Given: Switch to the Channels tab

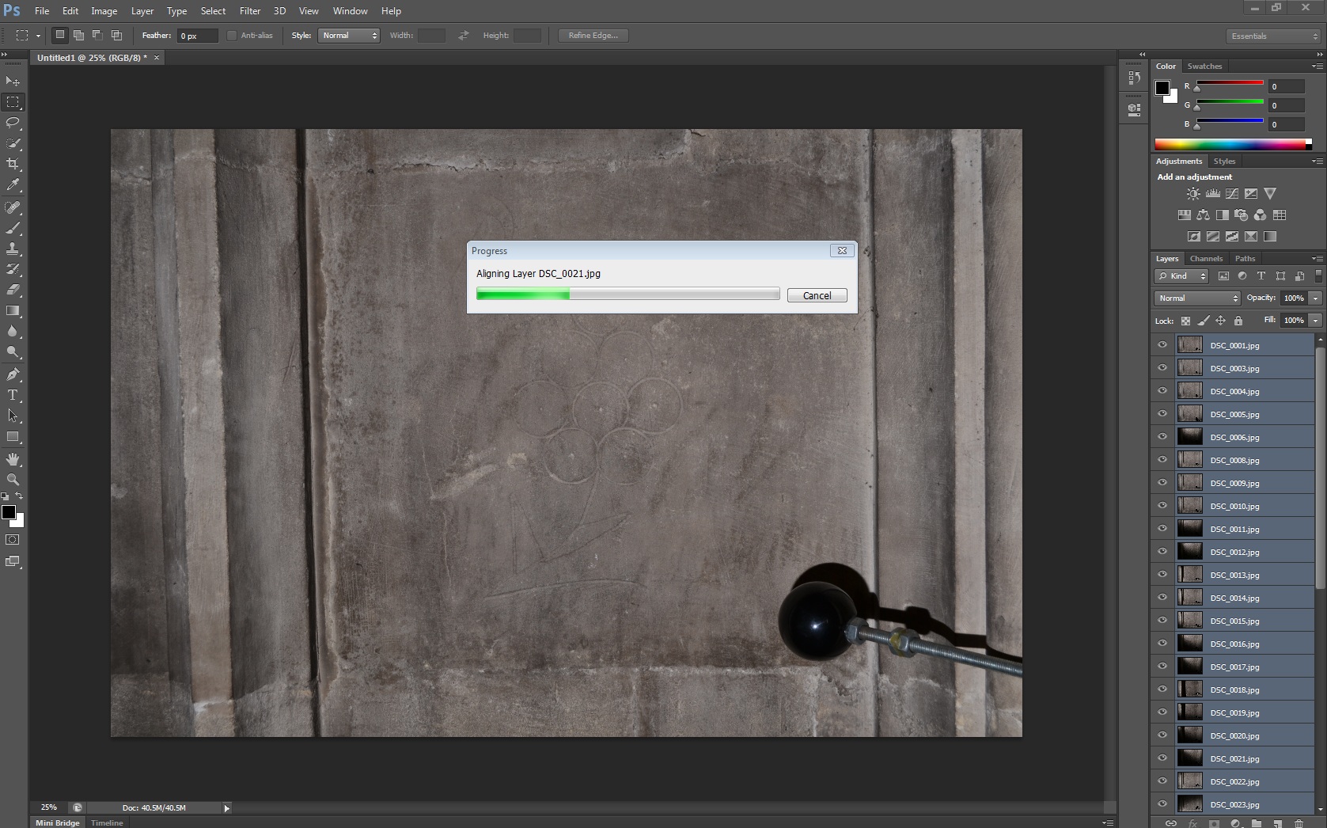Looking at the screenshot, I should point(1206,259).
